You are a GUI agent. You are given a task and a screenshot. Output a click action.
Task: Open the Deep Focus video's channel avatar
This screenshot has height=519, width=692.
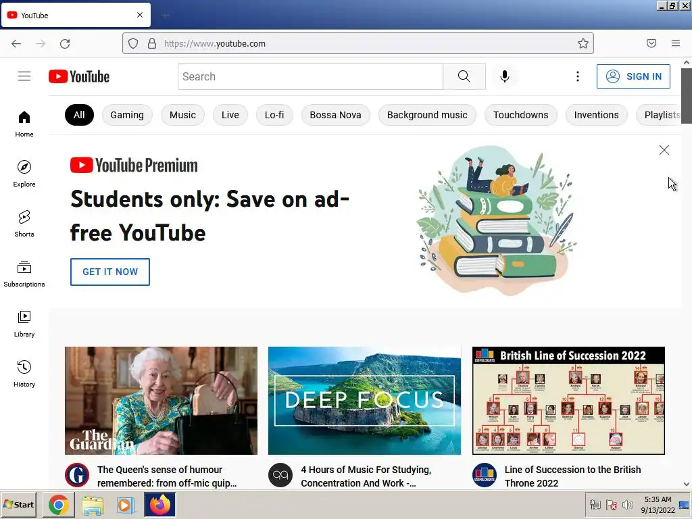click(x=280, y=475)
